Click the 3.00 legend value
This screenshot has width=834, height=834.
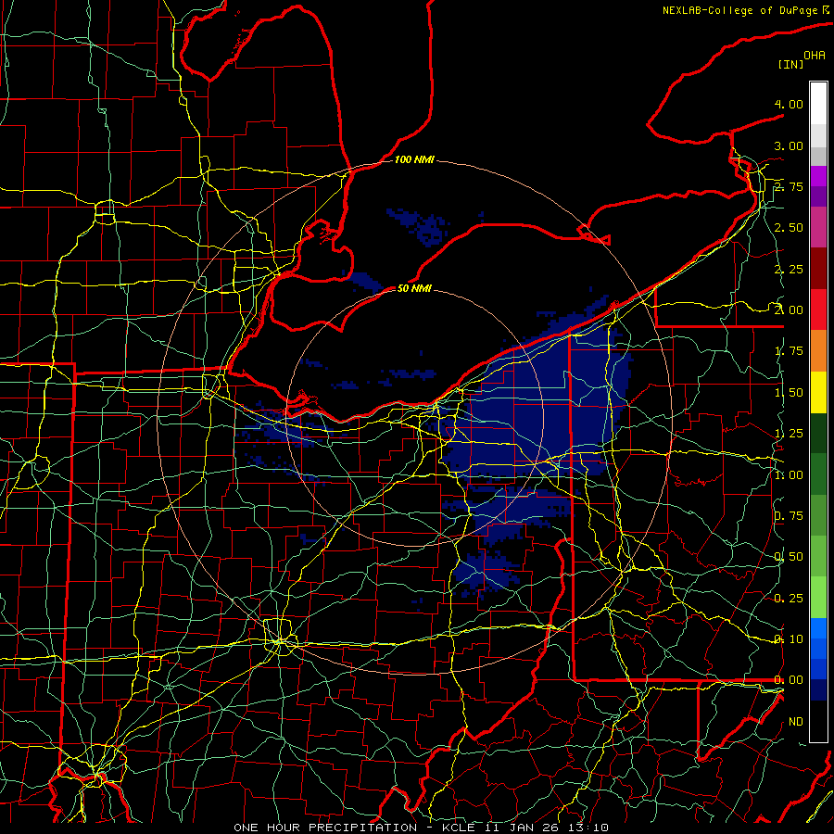coord(789,145)
